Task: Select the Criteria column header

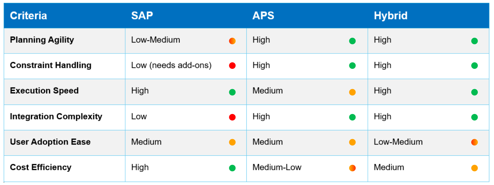Action: coord(29,16)
